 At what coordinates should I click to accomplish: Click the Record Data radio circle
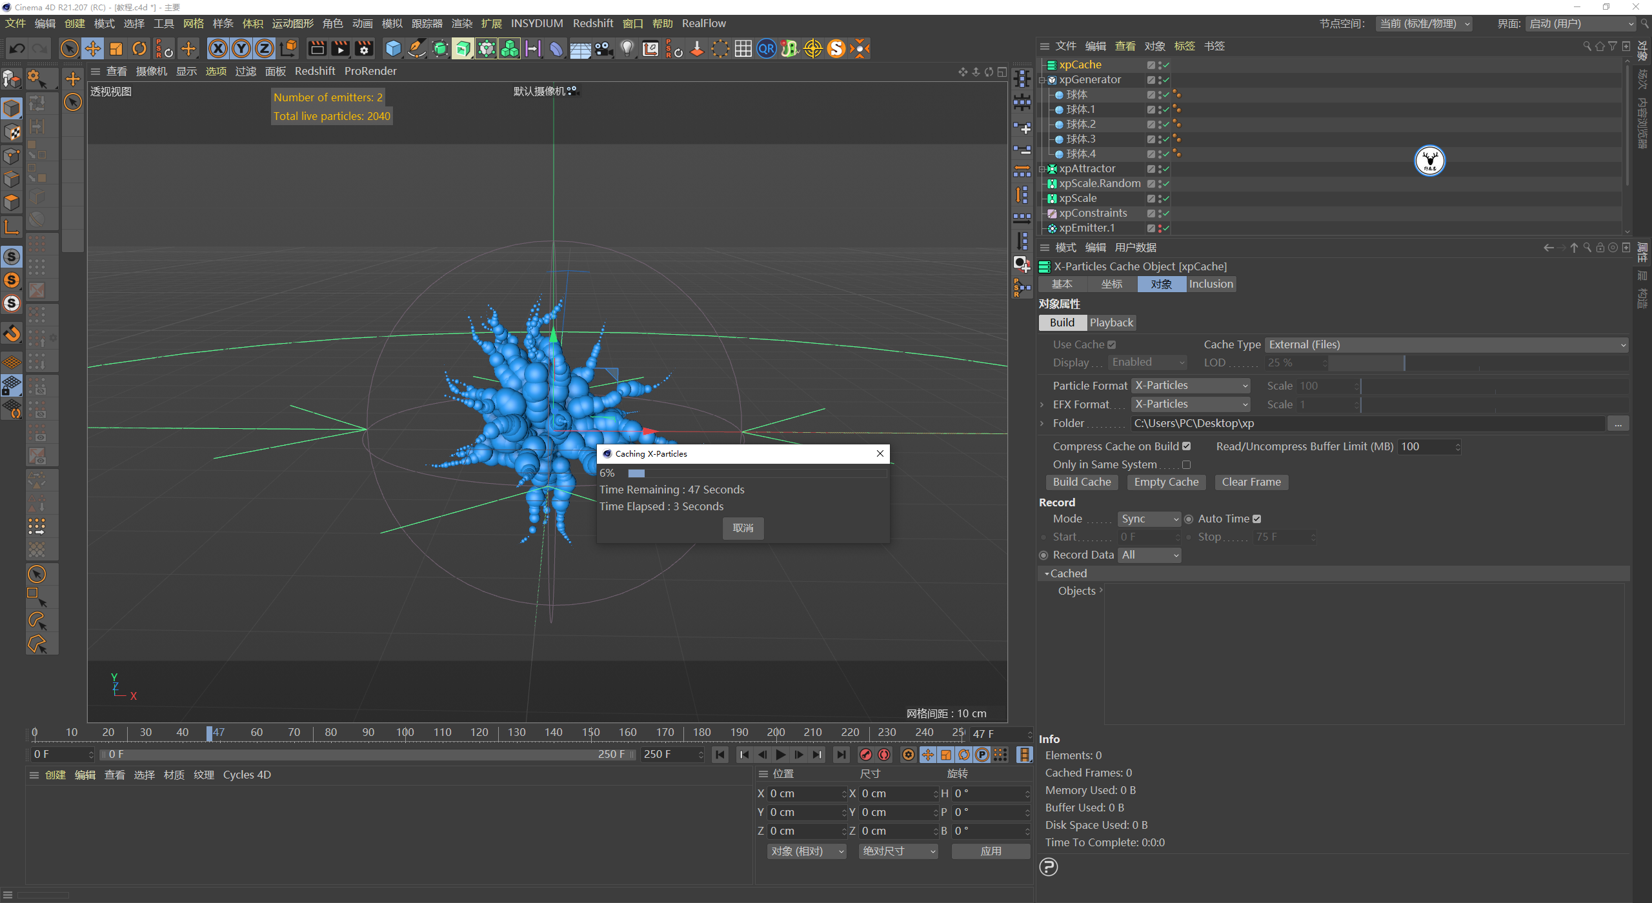point(1043,555)
